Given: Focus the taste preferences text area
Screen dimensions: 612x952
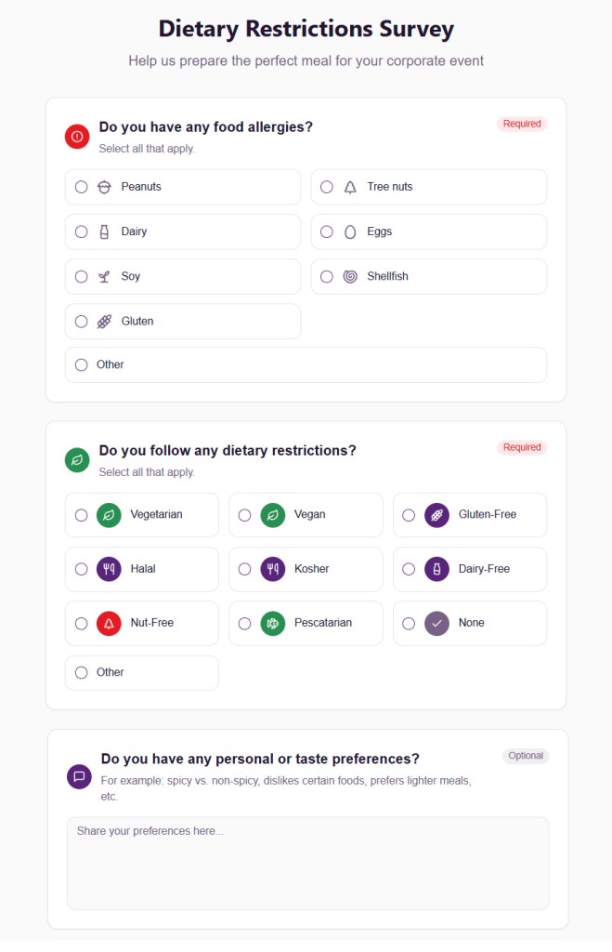Looking at the screenshot, I should pyautogui.click(x=307, y=863).
